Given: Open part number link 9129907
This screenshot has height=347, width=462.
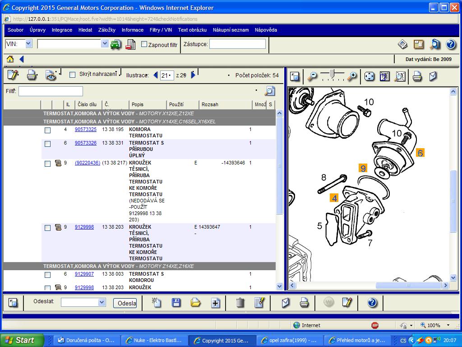Looking at the screenshot, I should click(84, 274).
